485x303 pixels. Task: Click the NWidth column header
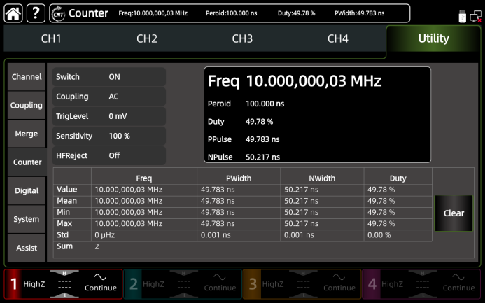tap(322, 178)
